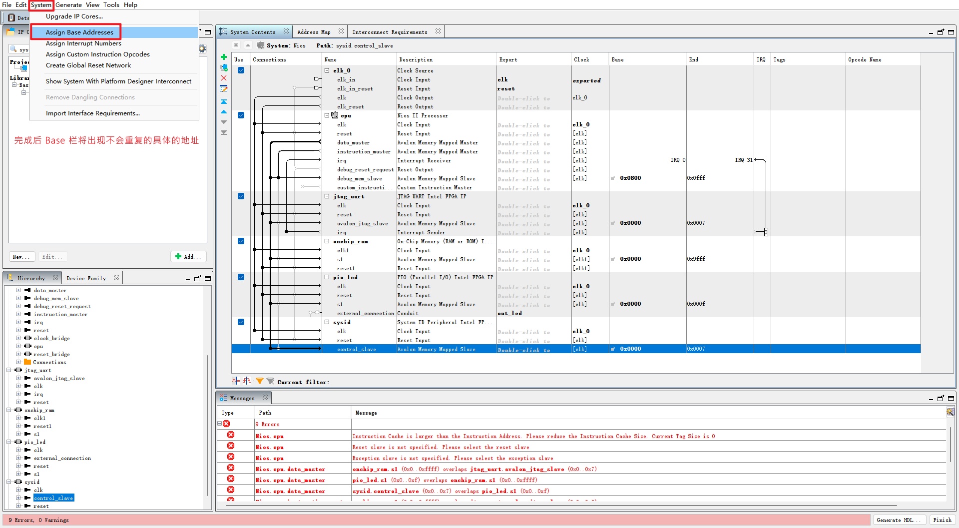The image size is (959, 528).
Task: Collapse the pio_led component row
Action: click(327, 277)
